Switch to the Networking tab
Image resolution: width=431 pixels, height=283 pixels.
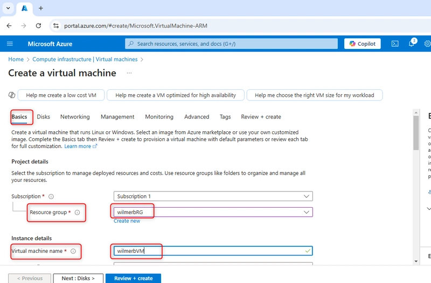(75, 117)
